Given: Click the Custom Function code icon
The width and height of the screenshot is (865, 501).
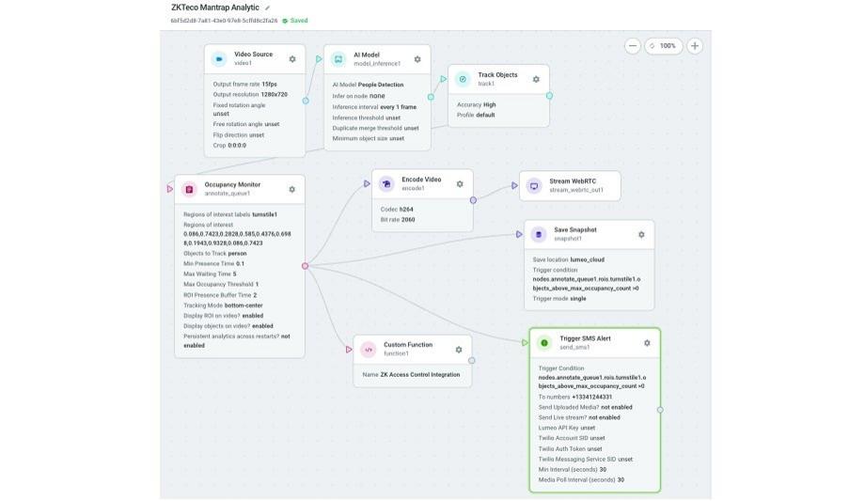Looking at the screenshot, I should [369, 350].
